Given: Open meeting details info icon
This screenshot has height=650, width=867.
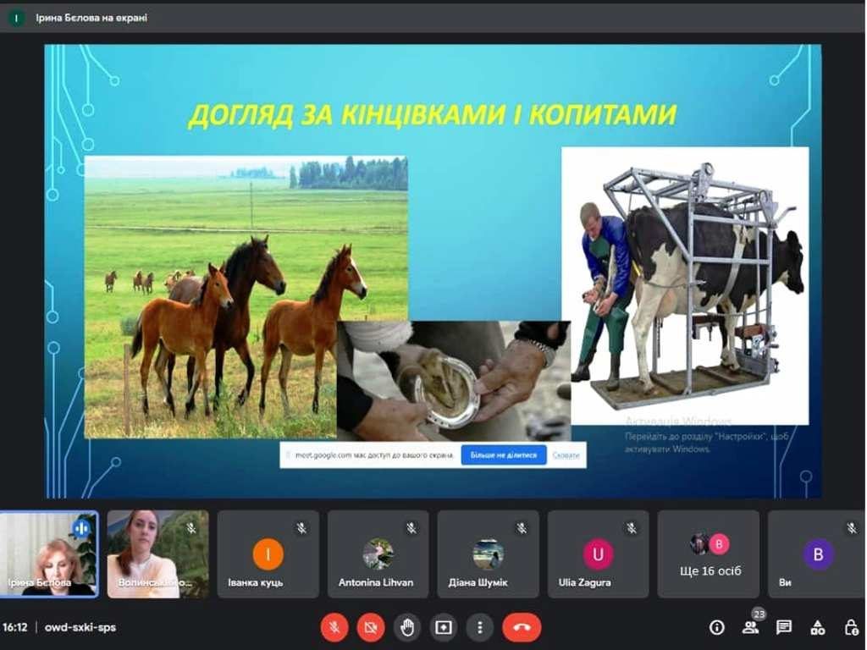Looking at the screenshot, I should (717, 627).
